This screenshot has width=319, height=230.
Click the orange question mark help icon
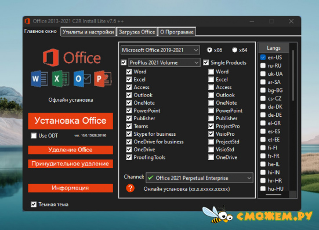pos(130,188)
